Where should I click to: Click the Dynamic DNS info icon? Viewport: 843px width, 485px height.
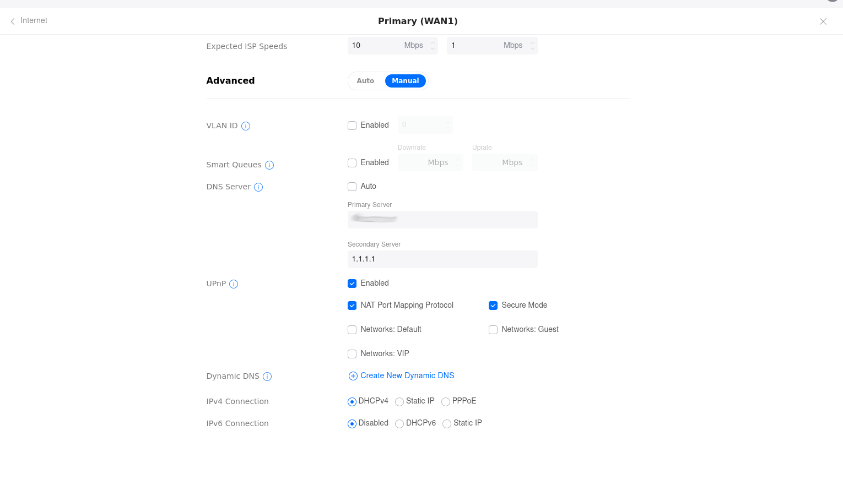(267, 377)
